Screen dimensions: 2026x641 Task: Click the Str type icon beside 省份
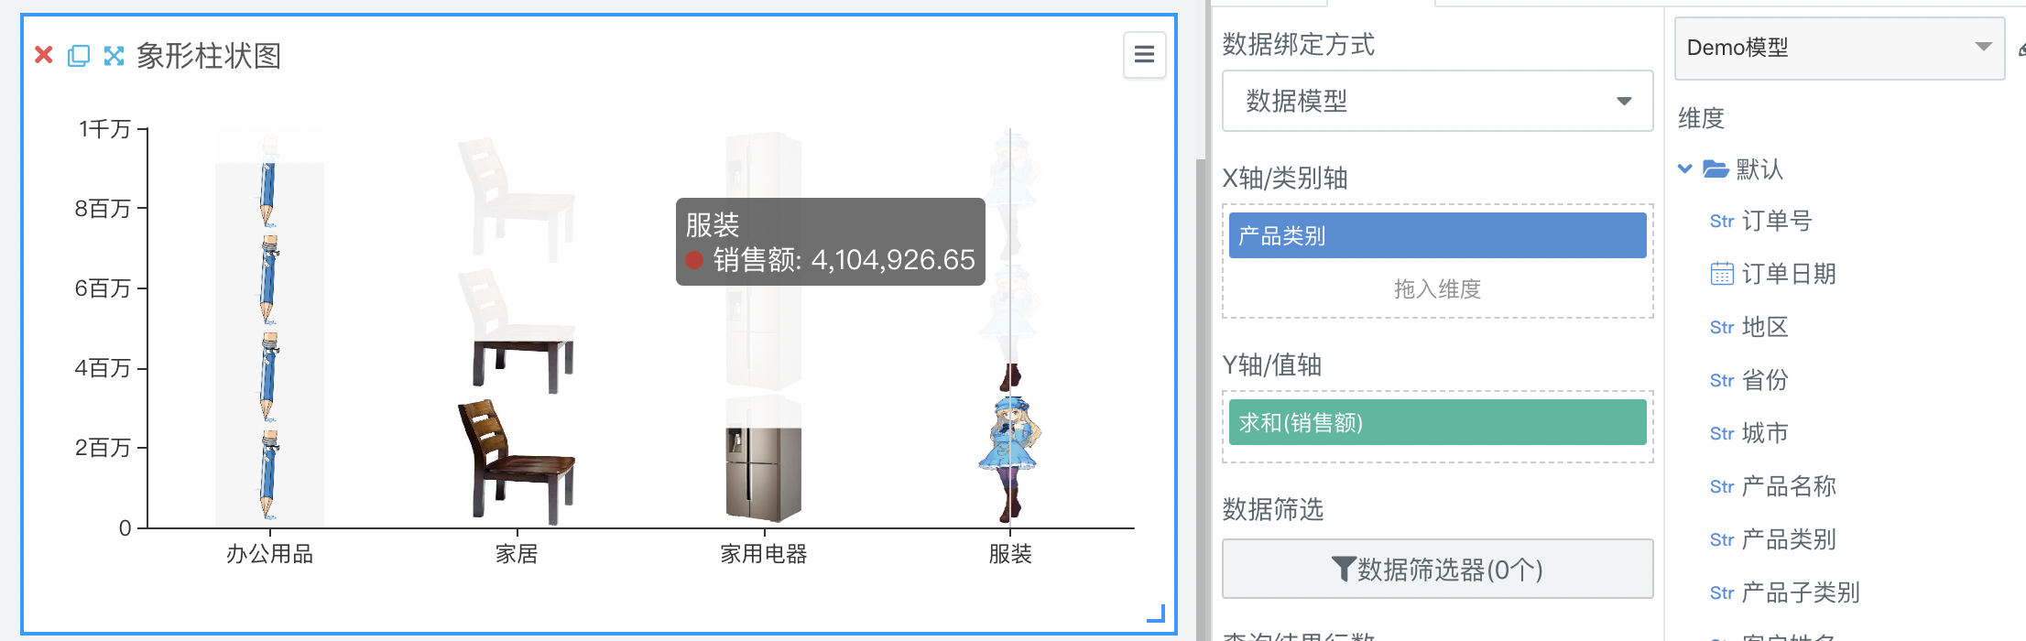tap(1722, 381)
